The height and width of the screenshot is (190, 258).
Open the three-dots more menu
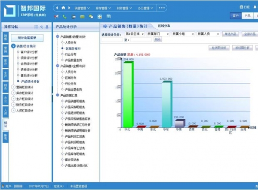pos(162,8)
